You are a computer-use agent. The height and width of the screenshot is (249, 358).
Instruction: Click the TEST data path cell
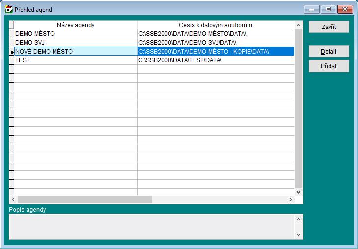tap(215, 60)
